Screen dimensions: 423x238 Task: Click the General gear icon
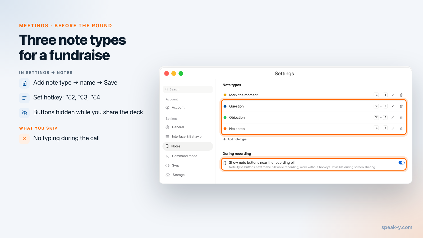(x=167, y=127)
